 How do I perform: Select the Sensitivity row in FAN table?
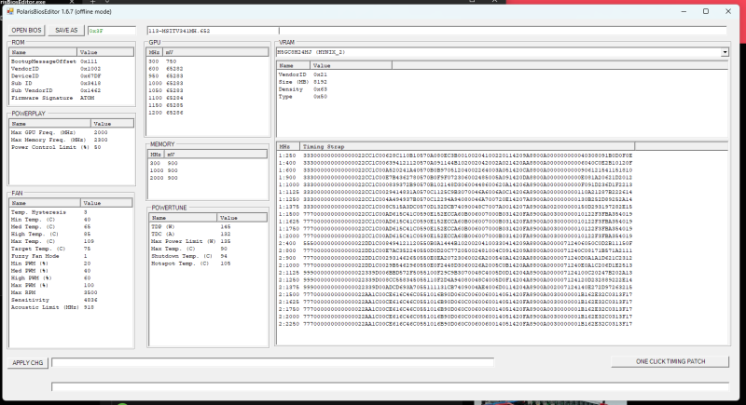[x=71, y=300]
